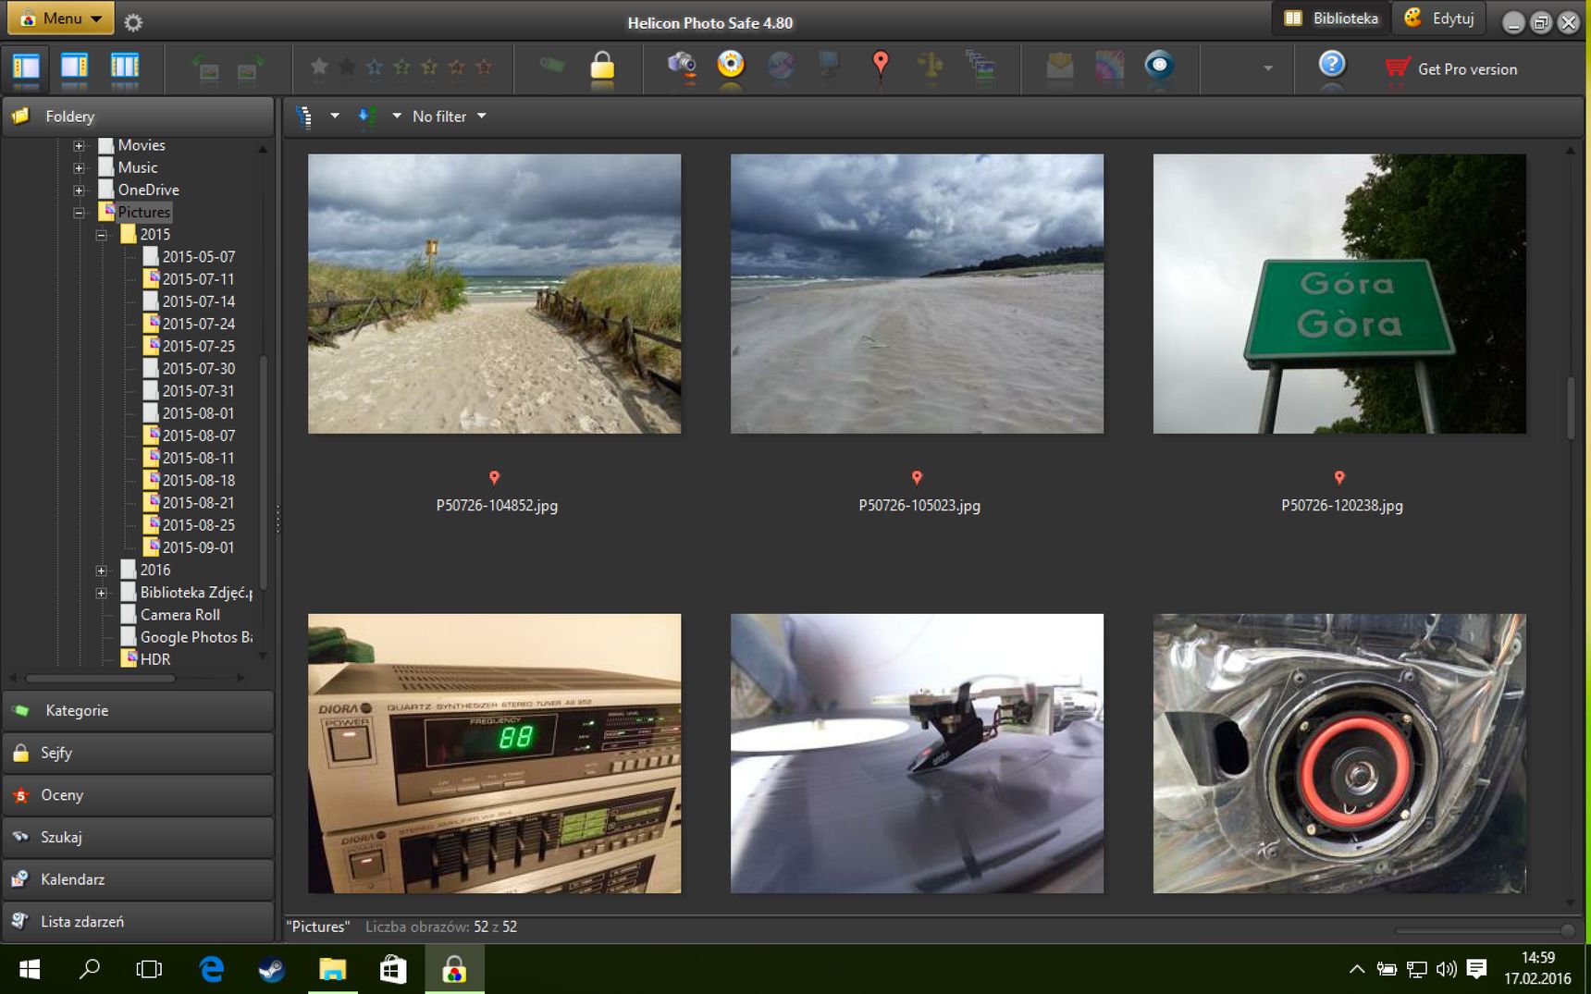
Task: Select Góra road sign photo thumbnail
Action: [1339, 293]
